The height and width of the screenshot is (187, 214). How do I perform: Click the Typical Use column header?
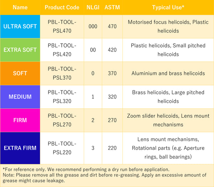point(168,8)
